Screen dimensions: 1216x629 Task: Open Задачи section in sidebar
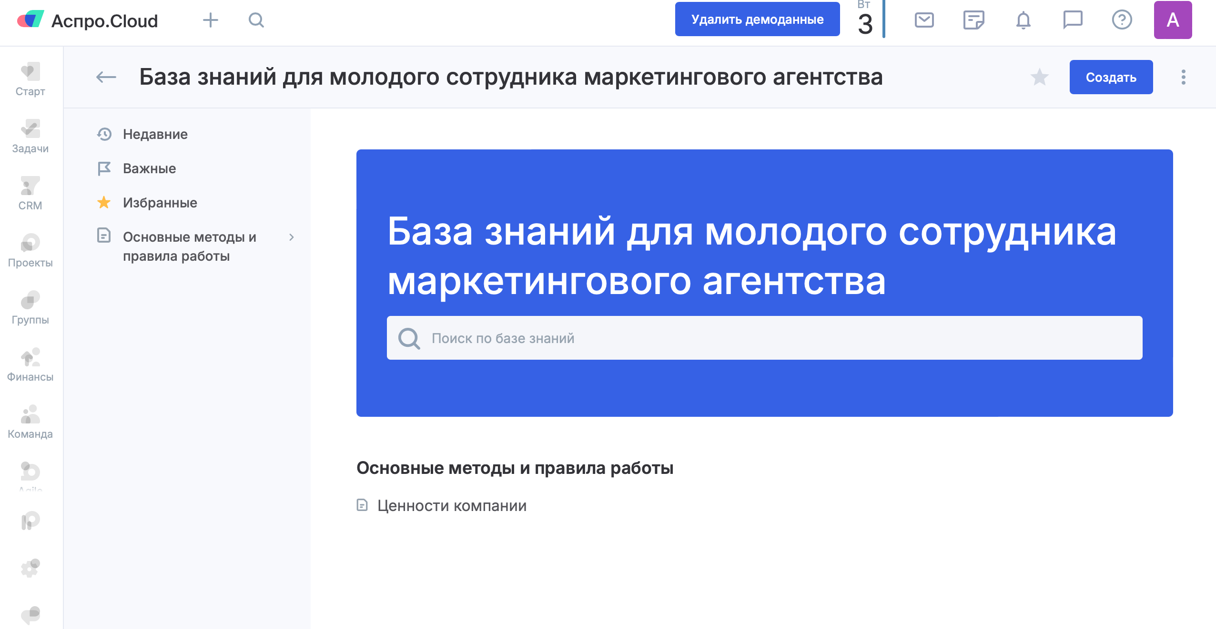[30, 136]
